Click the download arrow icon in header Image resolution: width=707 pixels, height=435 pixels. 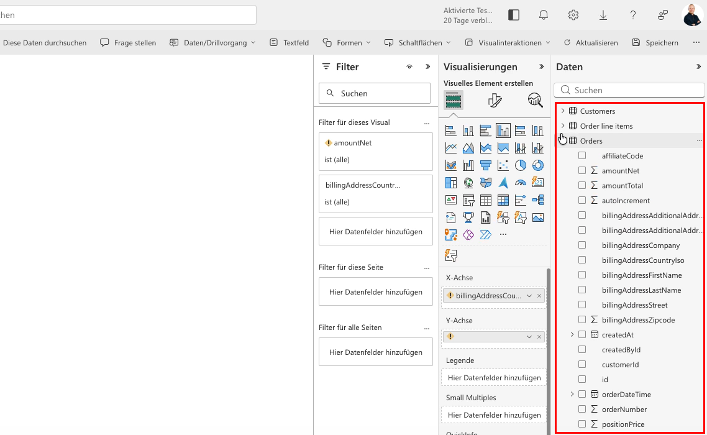click(603, 15)
